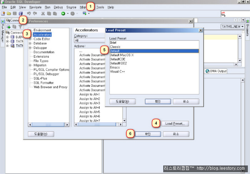Click 취소 in the Load Preset dialog
Viewport: 250px width, 174px height.
coord(186,101)
